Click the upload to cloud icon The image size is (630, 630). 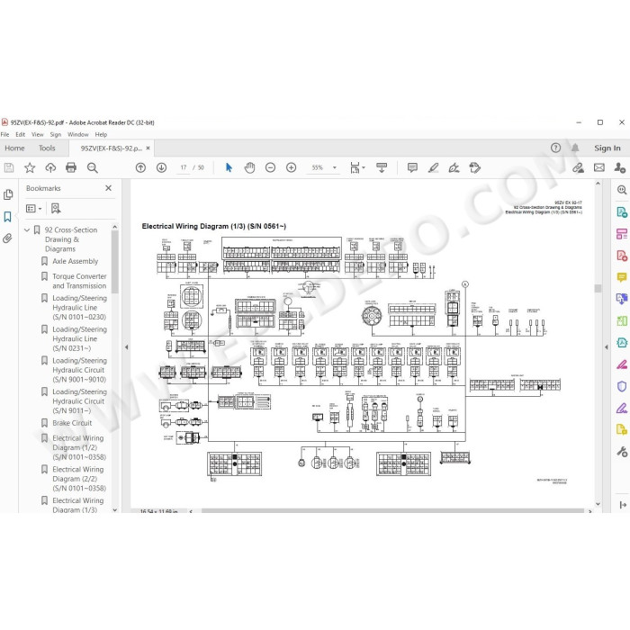coord(50,167)
